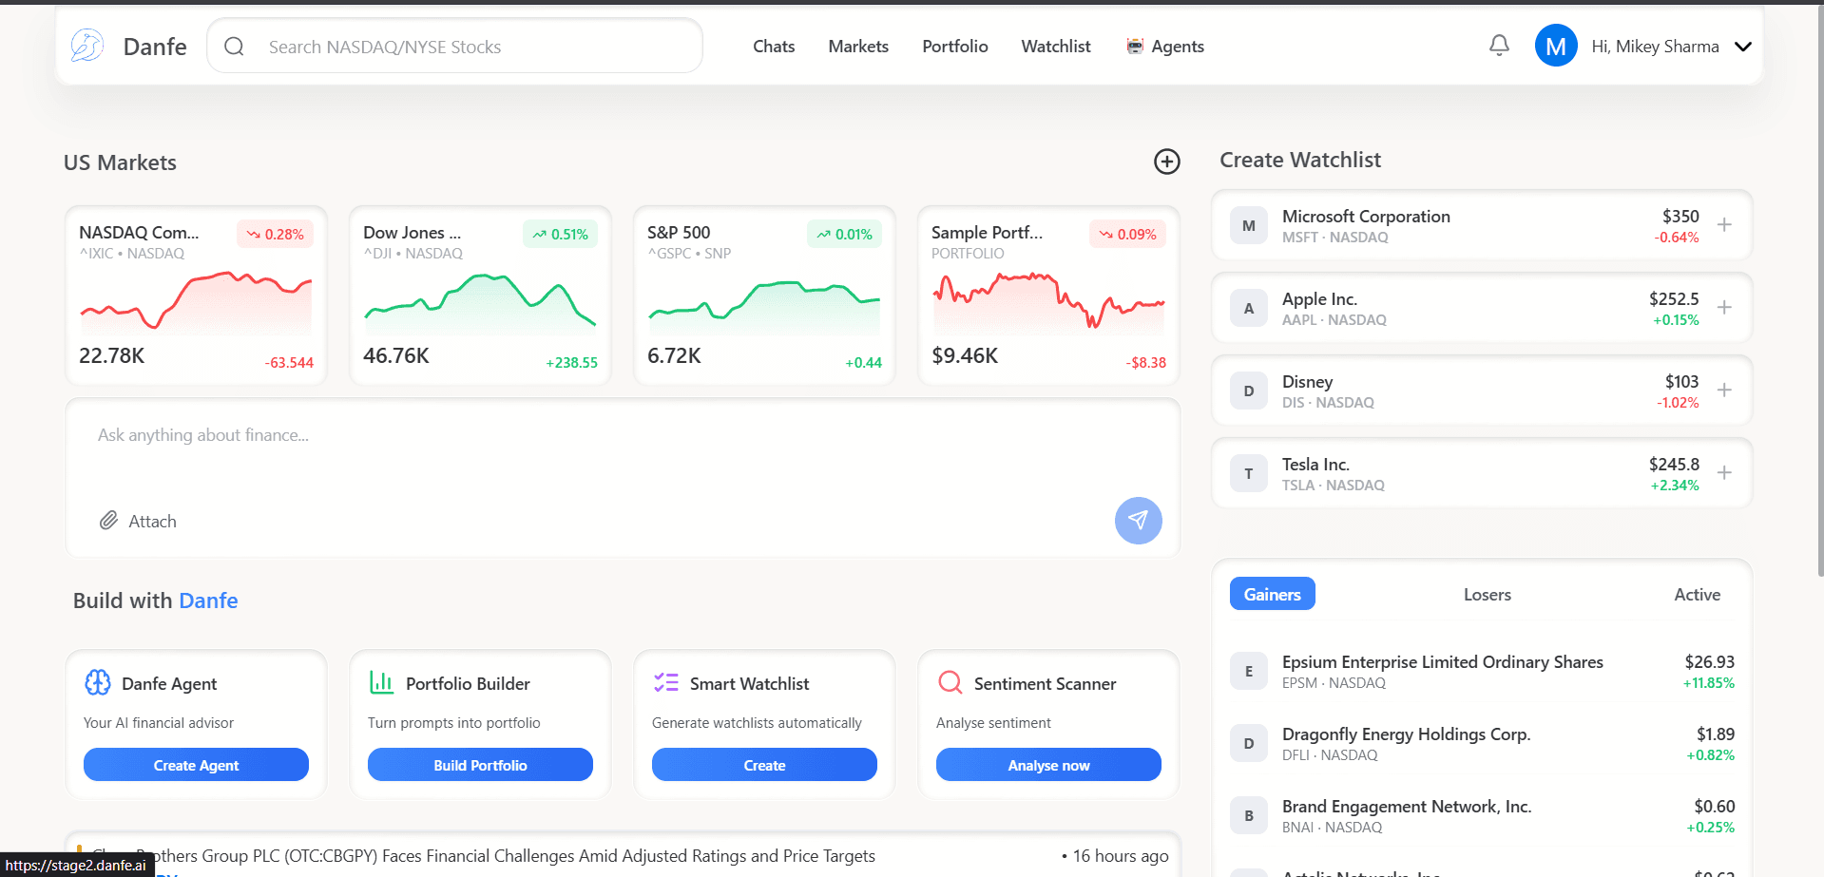Click the Danfe Agent brain icon

(97, 682)
